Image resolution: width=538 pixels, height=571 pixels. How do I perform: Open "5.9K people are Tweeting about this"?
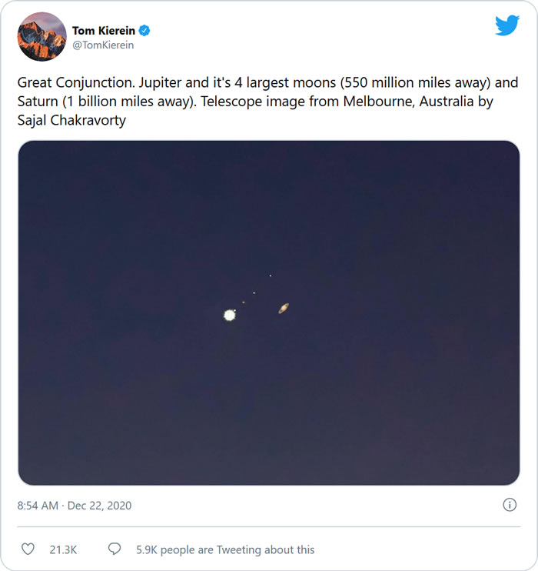(x=225, y=549)
